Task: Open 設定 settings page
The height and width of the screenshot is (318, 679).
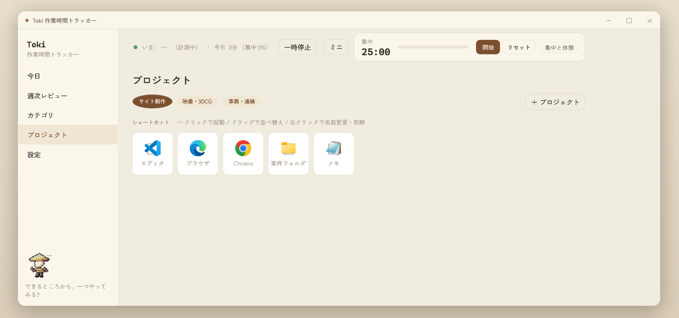Action: [68, 155]
